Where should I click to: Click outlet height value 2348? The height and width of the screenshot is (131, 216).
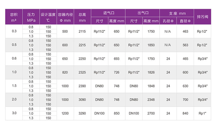(x=151, y=100)
